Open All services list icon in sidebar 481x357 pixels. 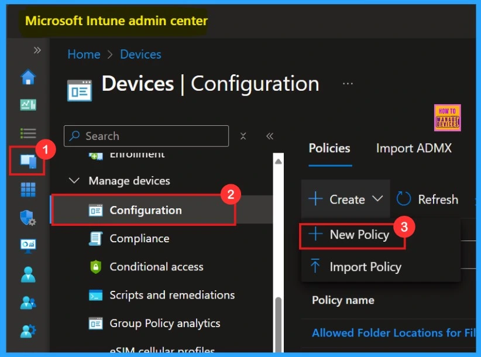pos(28,133)
